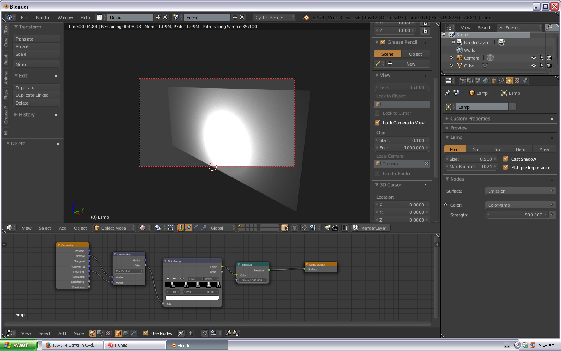This screenshot has width=561, height=351.
Task: Click go to parent node tree arrow
Action: [191, 333]
